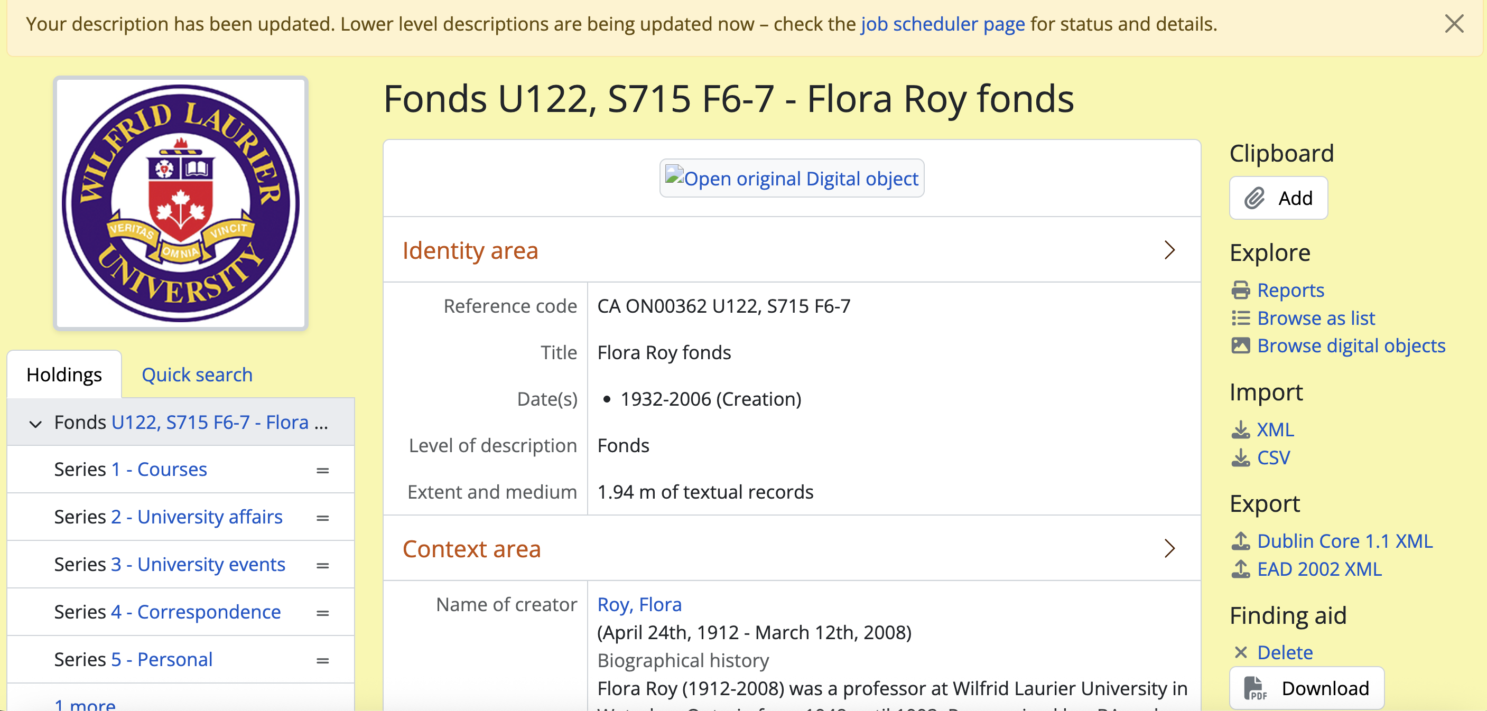Screen dimensions: 1487x711
Task: Click the export icon next to Dublin Core 1.1 XML
Action: tap(1241, 541)
